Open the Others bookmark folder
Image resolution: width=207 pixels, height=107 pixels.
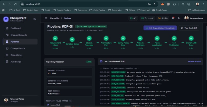130,10
